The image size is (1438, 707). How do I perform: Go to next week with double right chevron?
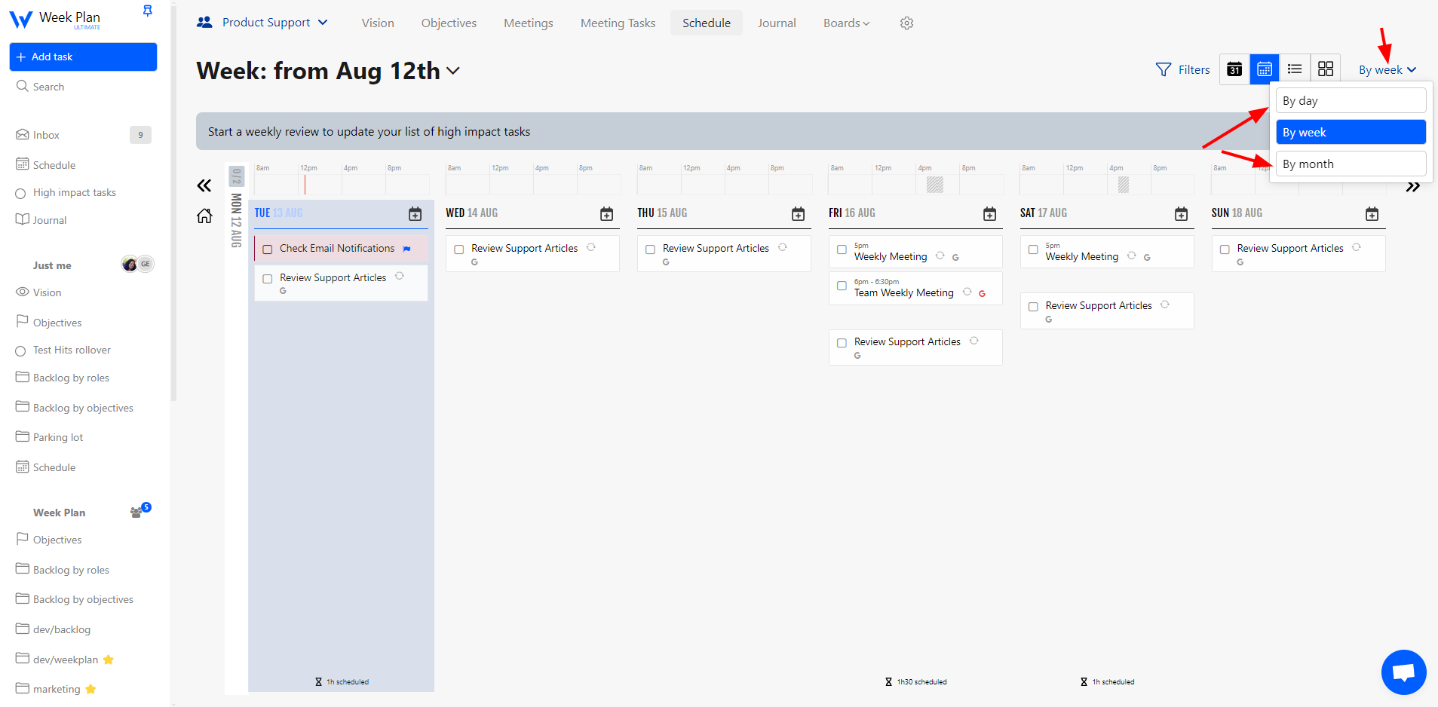1412,187
